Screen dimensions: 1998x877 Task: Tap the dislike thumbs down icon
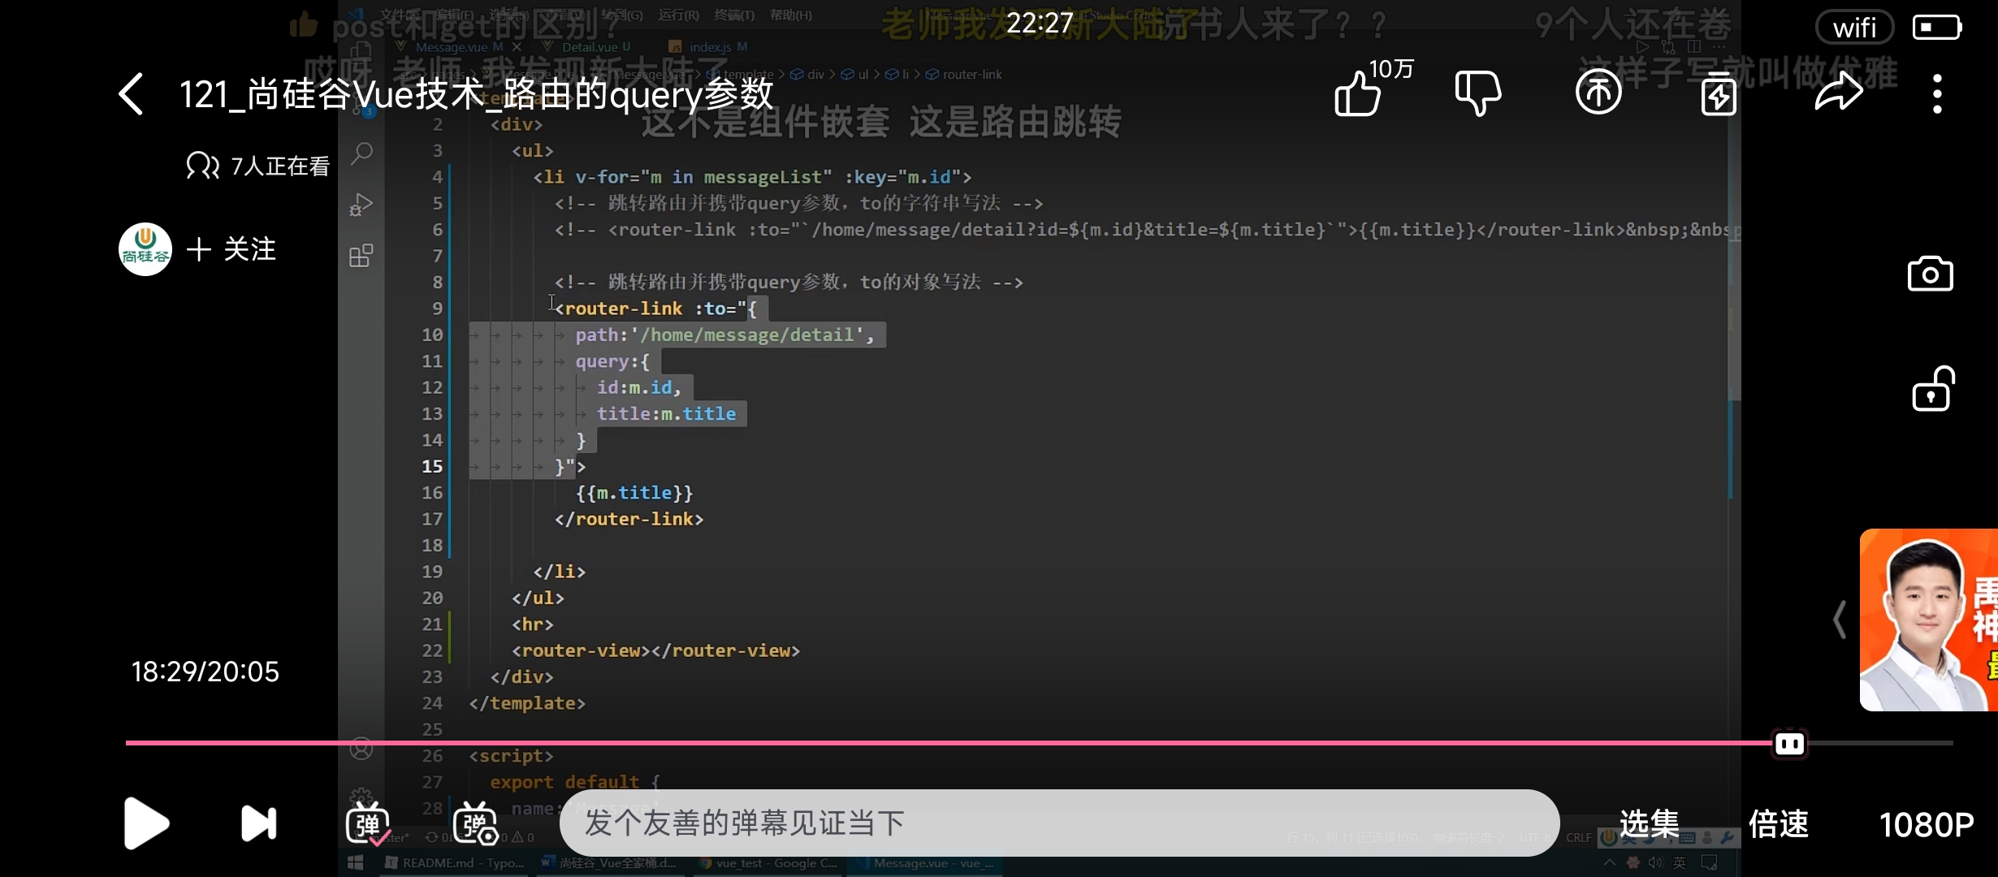[x=1477, y=93]
